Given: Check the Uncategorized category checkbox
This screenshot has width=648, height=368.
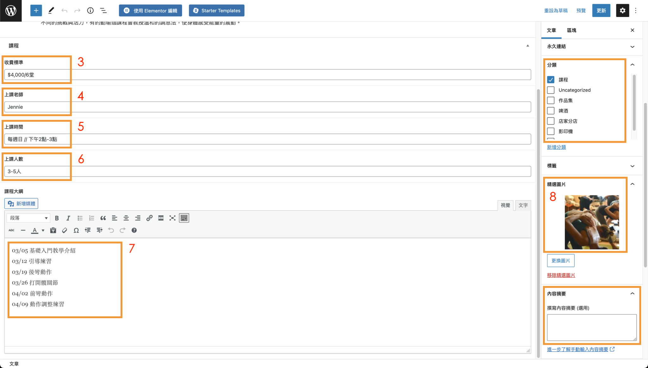Looking at the screenshot, I should 551,90.
